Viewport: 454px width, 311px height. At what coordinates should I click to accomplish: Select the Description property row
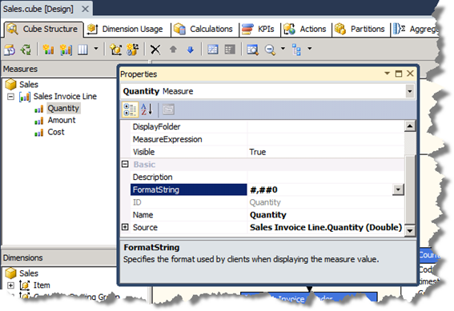point(267,177)
